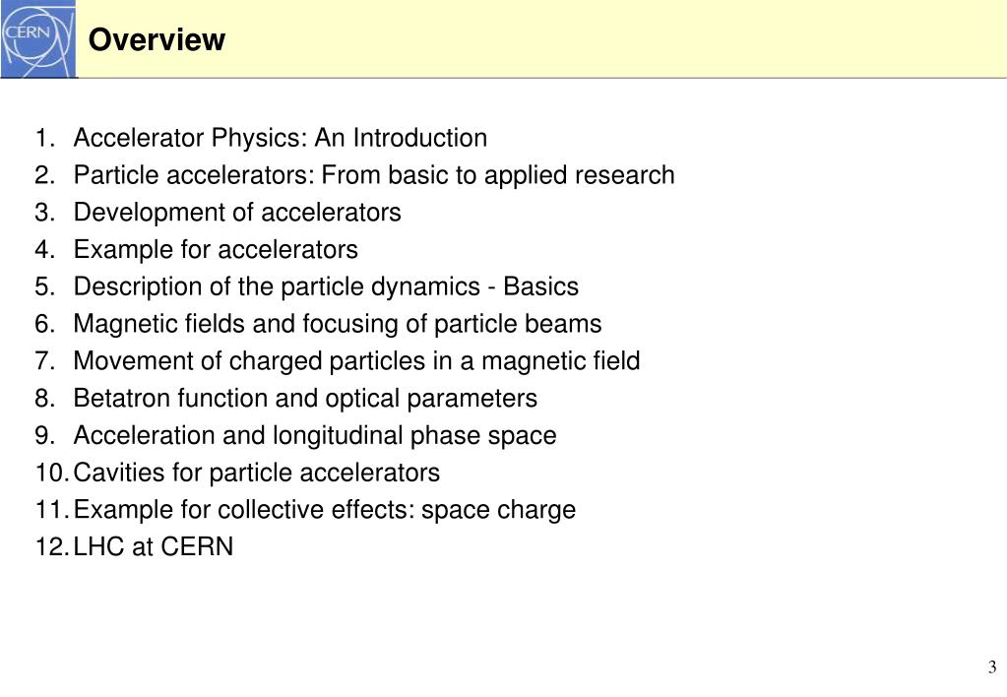1007x697 pixels.
Task: Click the list number 9 marker
Action: (45, 435)
